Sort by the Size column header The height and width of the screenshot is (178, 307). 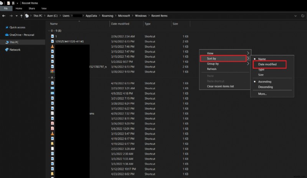click(x=175, y=24)
